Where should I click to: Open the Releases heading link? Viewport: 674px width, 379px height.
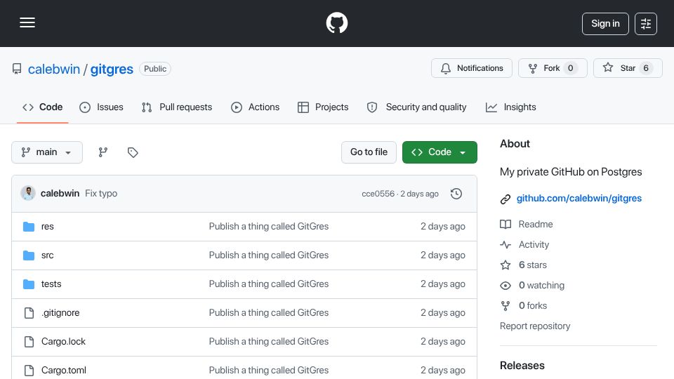click(x=522, y=366)
